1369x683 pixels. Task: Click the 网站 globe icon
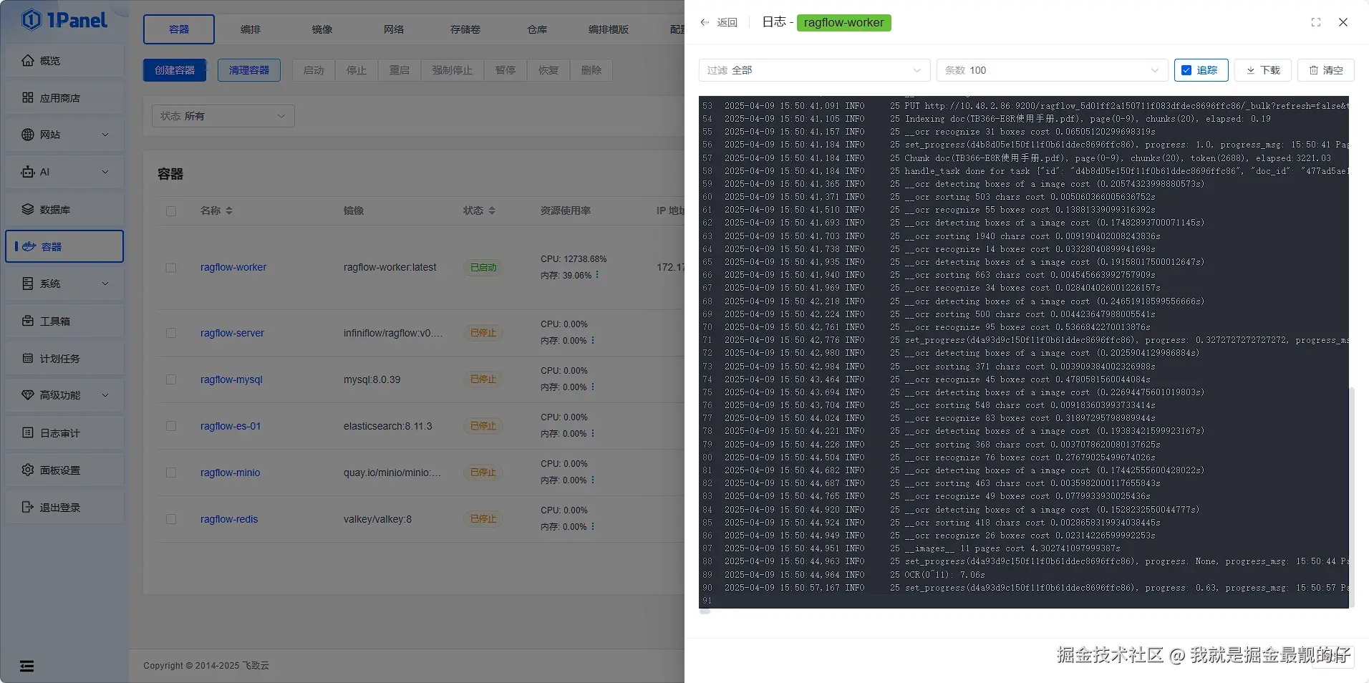pyautogui.click(x=28, y=135)
